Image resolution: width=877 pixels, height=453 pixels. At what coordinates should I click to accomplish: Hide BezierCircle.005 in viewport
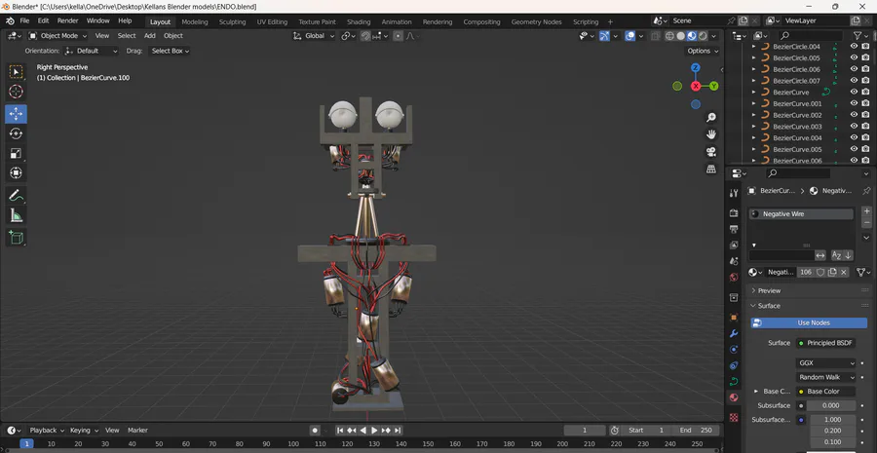point(854,57)
